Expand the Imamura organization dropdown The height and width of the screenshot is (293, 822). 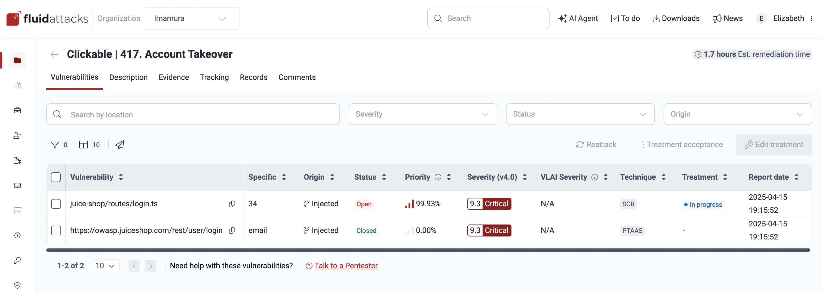click(x=192, y=18)
